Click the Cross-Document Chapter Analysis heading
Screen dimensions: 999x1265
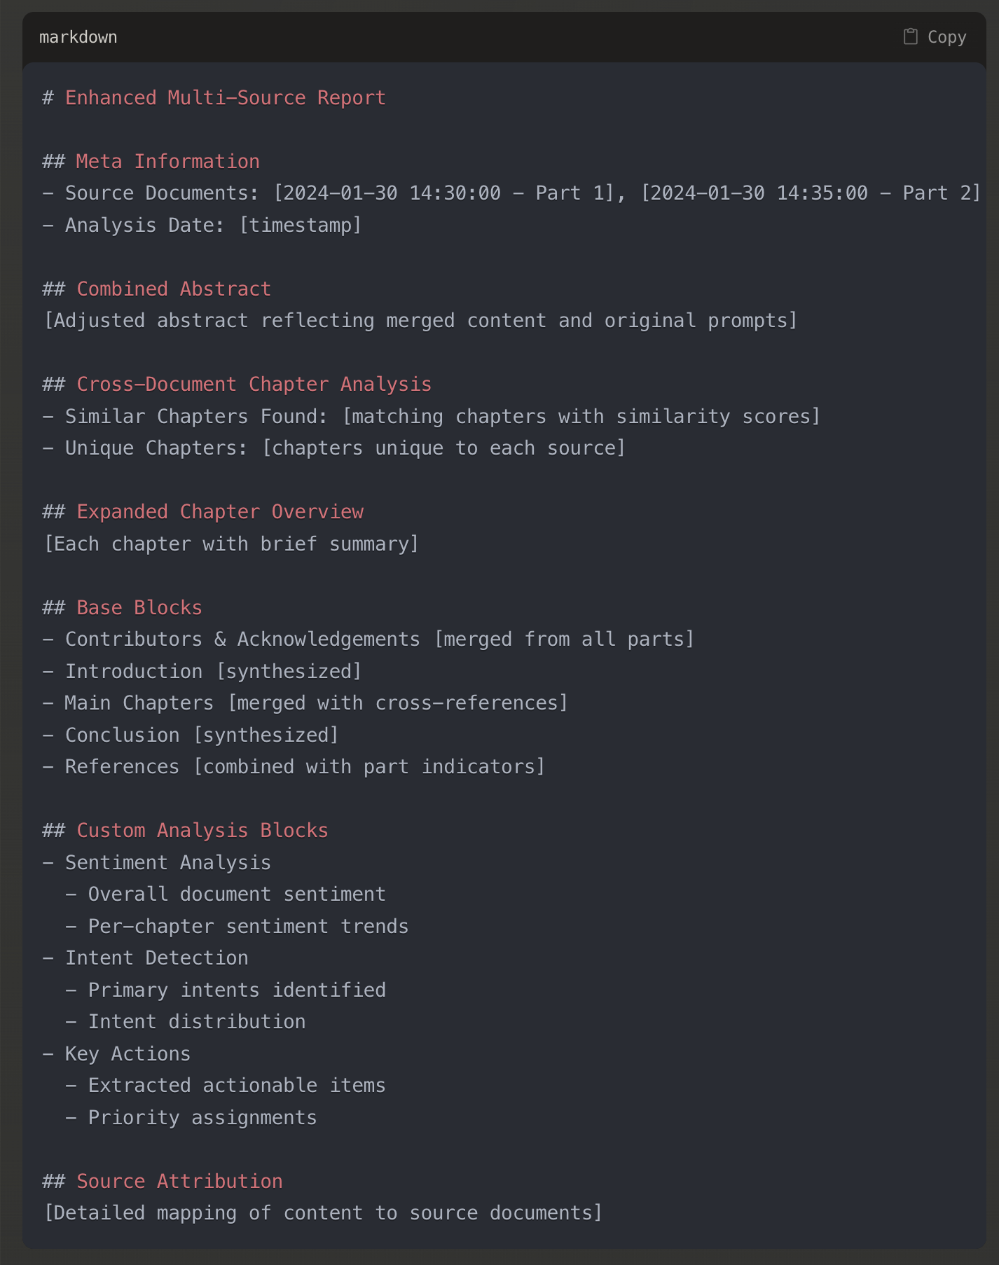(254, 384)
